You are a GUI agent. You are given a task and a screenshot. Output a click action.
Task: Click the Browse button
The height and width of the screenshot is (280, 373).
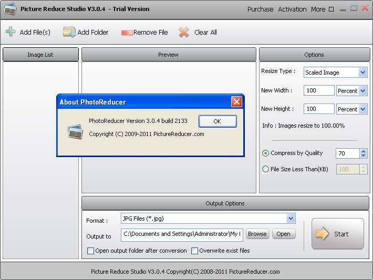pos(257,234)
